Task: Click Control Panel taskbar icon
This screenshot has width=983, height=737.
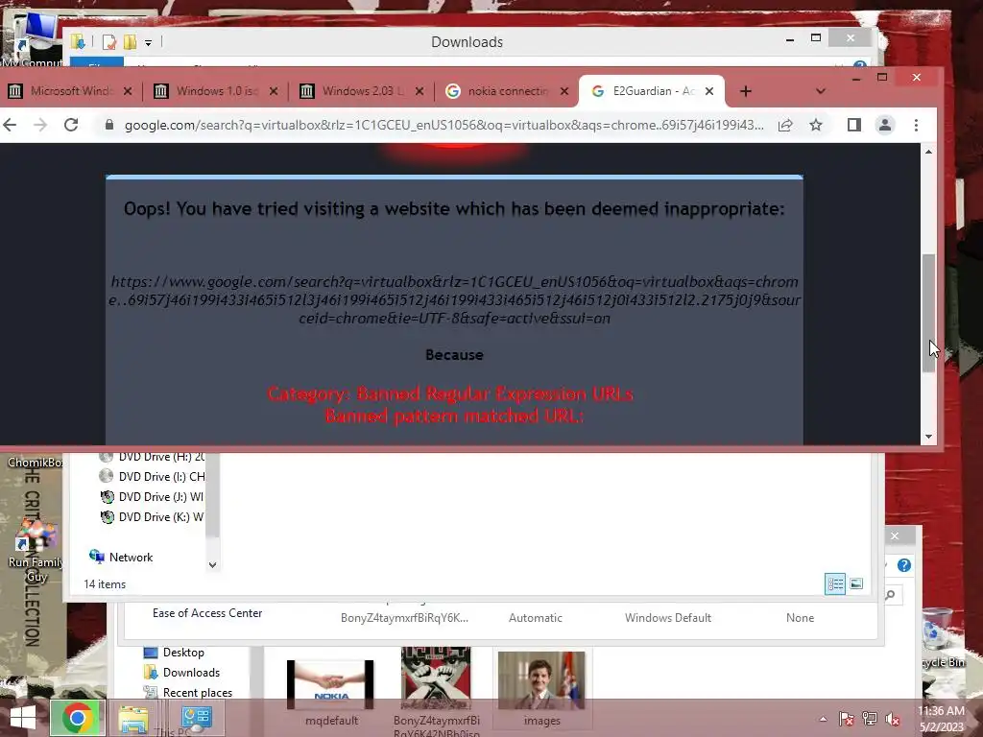Action: [196, 718]
